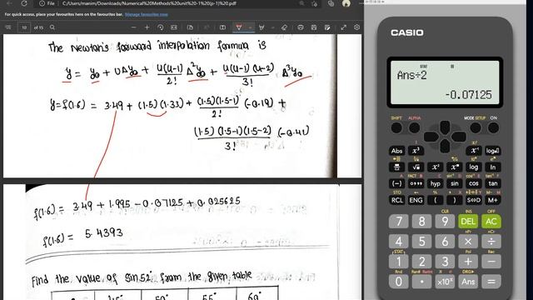Tap the calculator negative (−) key
The height and width of the screenshot is (300, 533).
click(x=396, y=183)
